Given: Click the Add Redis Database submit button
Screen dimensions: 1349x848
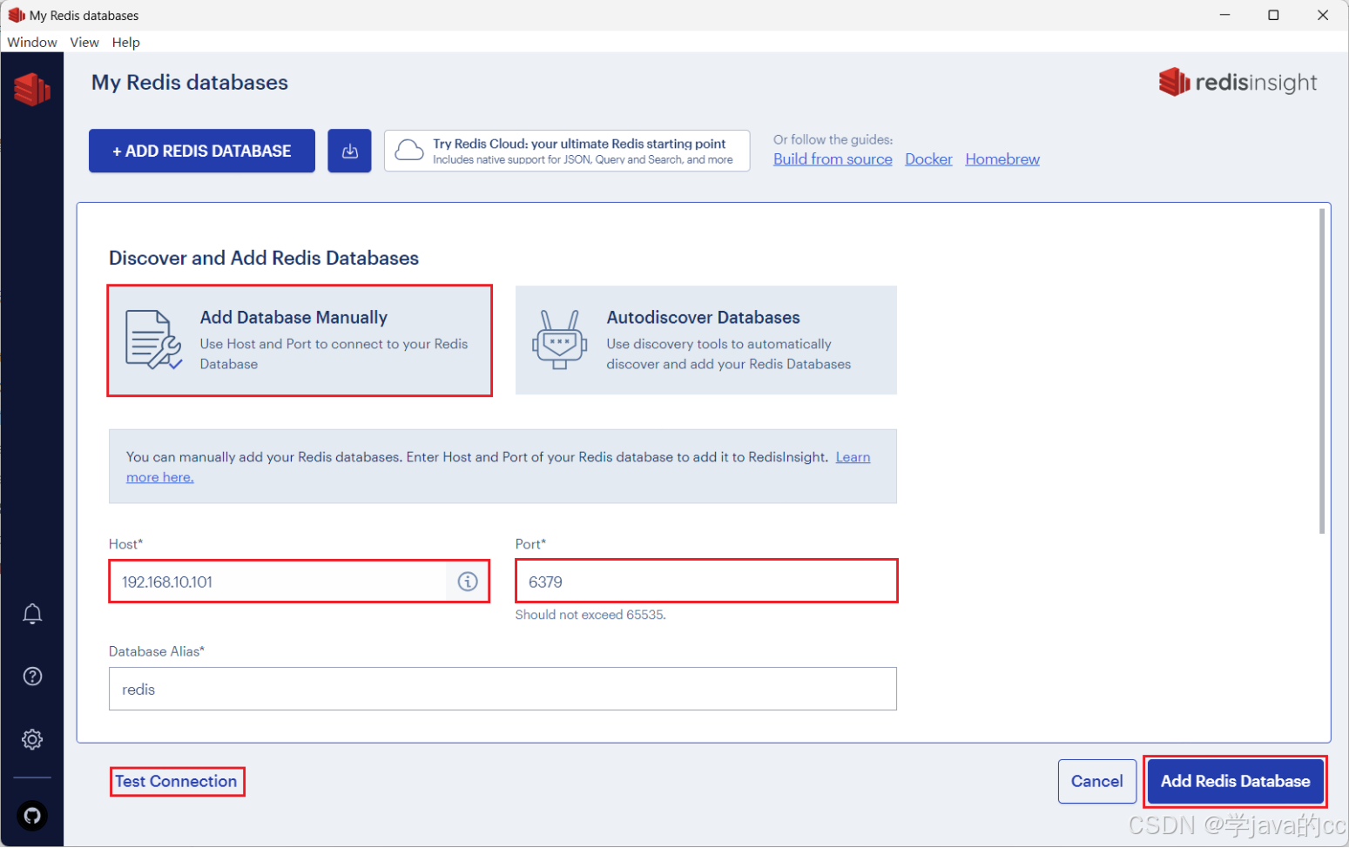Looking at the screenshot, I should 1235,781.
